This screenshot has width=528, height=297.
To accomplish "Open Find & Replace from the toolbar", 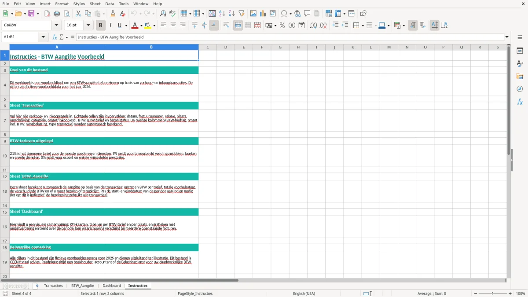I will pos(163,14).
